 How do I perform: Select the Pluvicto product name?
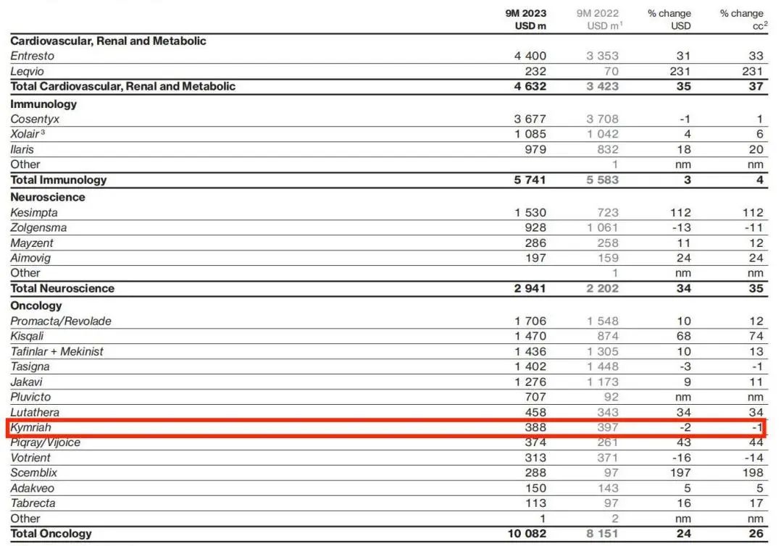point(30,397)
